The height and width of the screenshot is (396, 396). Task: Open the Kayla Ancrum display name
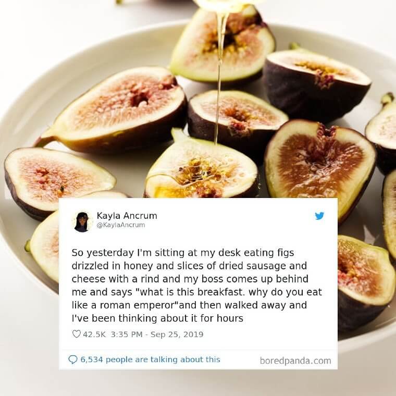[x=127, y=216]
